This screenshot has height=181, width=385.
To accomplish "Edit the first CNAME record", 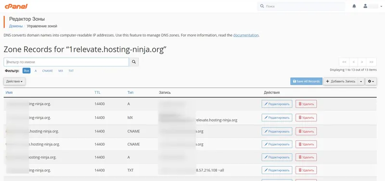I will coord(277,131).
